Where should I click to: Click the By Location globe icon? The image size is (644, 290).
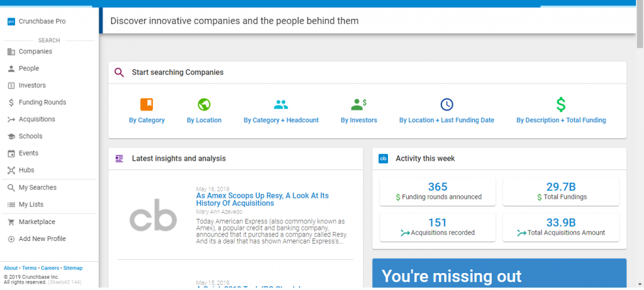point(204,104)
